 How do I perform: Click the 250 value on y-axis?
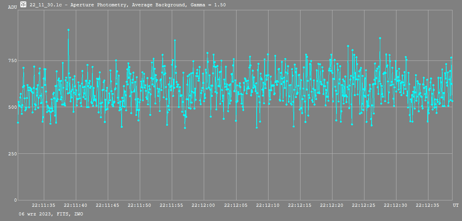click(12, 154)
